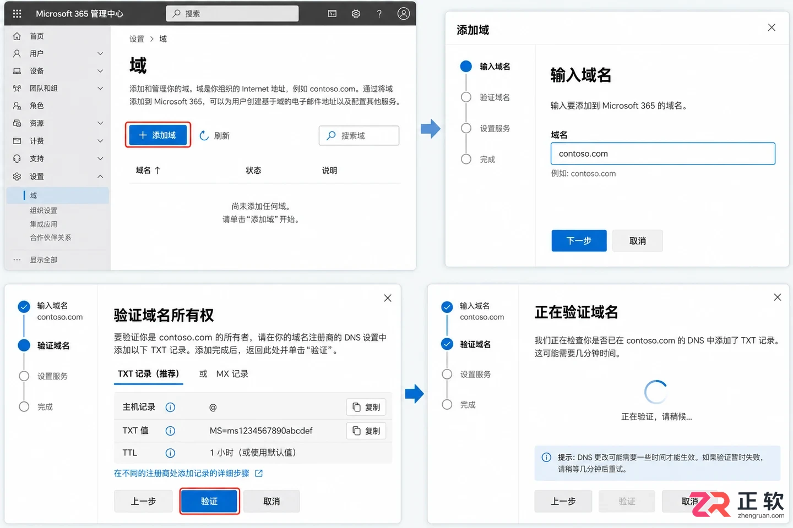Open the account profile avatar icon
Image resolution: width=793 pixels, height=528 pixels.
pyautogui.click(x=404, y=14)
